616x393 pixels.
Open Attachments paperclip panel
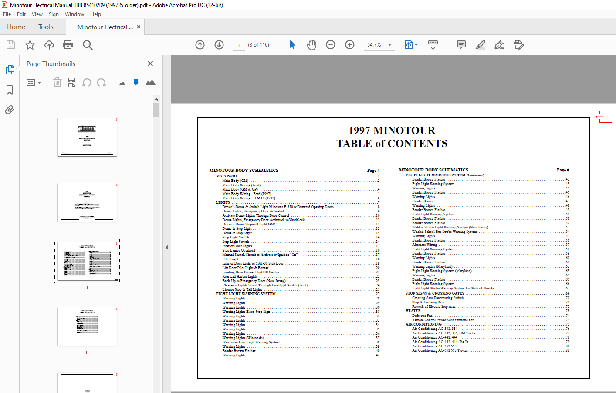point(10,110)
